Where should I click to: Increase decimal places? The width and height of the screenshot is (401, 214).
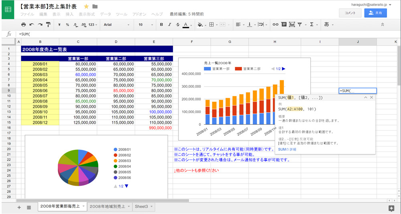click(x=83, y=25)
